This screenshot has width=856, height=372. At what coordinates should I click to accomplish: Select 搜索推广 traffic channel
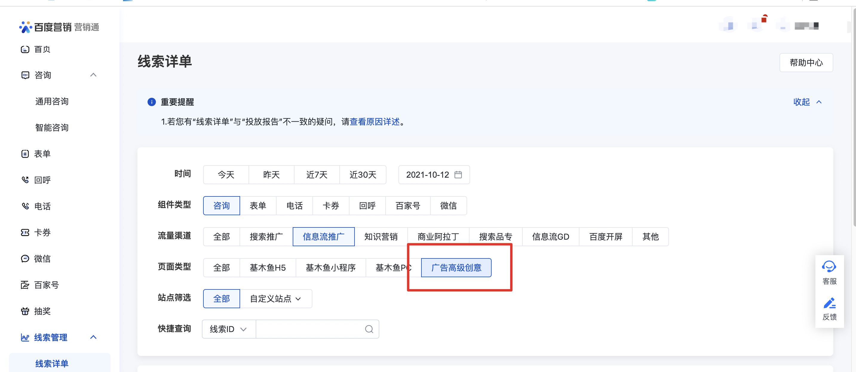(266, 236)
